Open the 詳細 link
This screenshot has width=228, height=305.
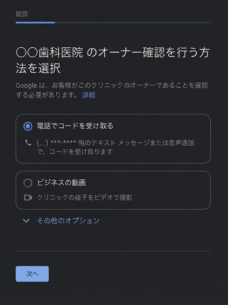coord(89,95)
